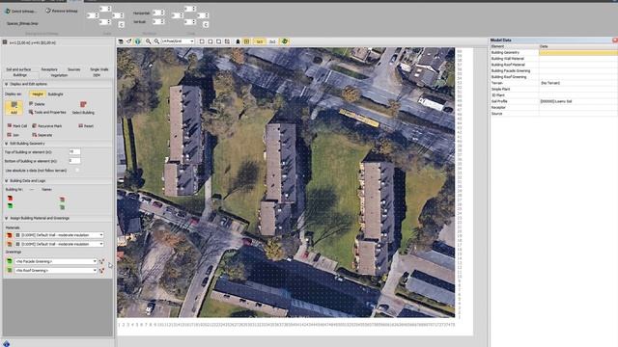Click the icon right of facade greening dropdown
The height and width of the screenshot is (347, 618).
(101, 261)
